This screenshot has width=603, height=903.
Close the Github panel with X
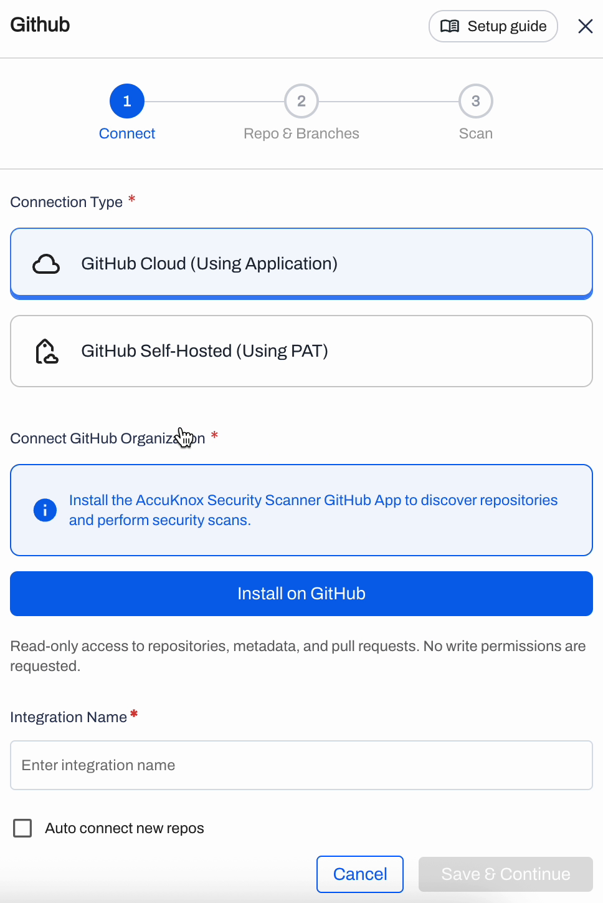585,26
